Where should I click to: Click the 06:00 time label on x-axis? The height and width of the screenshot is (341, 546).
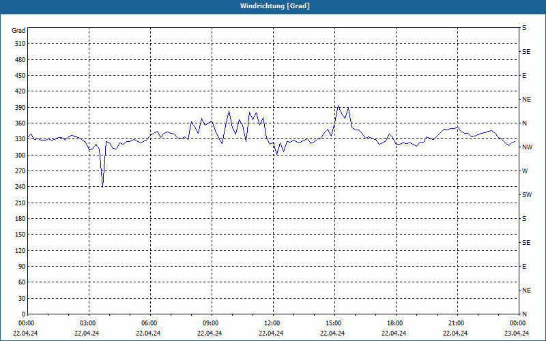point(150,323)
